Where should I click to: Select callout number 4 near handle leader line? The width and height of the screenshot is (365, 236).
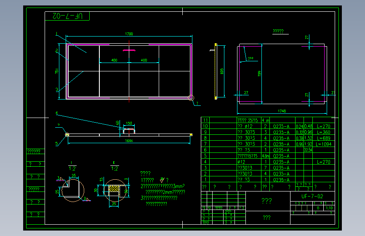pos(56,113)
